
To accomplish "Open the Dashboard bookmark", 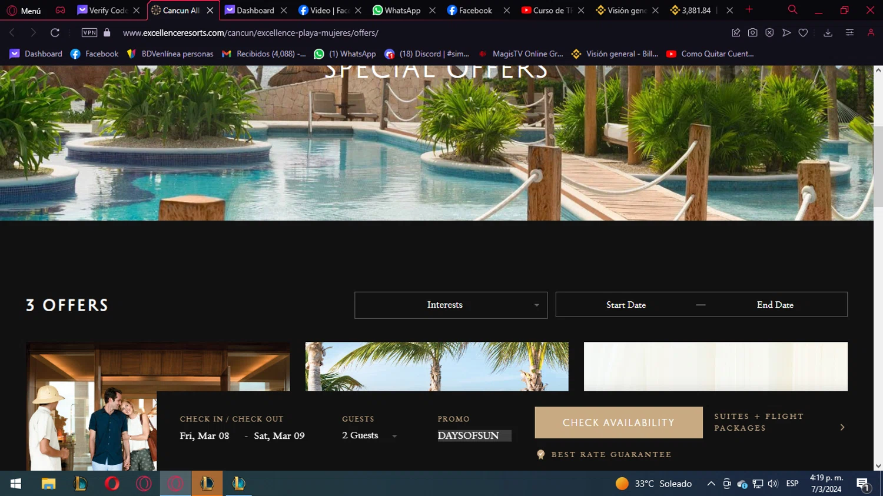I will pyautogui.click(x=36, y=54).
